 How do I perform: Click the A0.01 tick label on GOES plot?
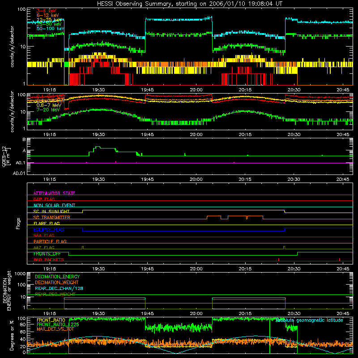coord(19,173)
